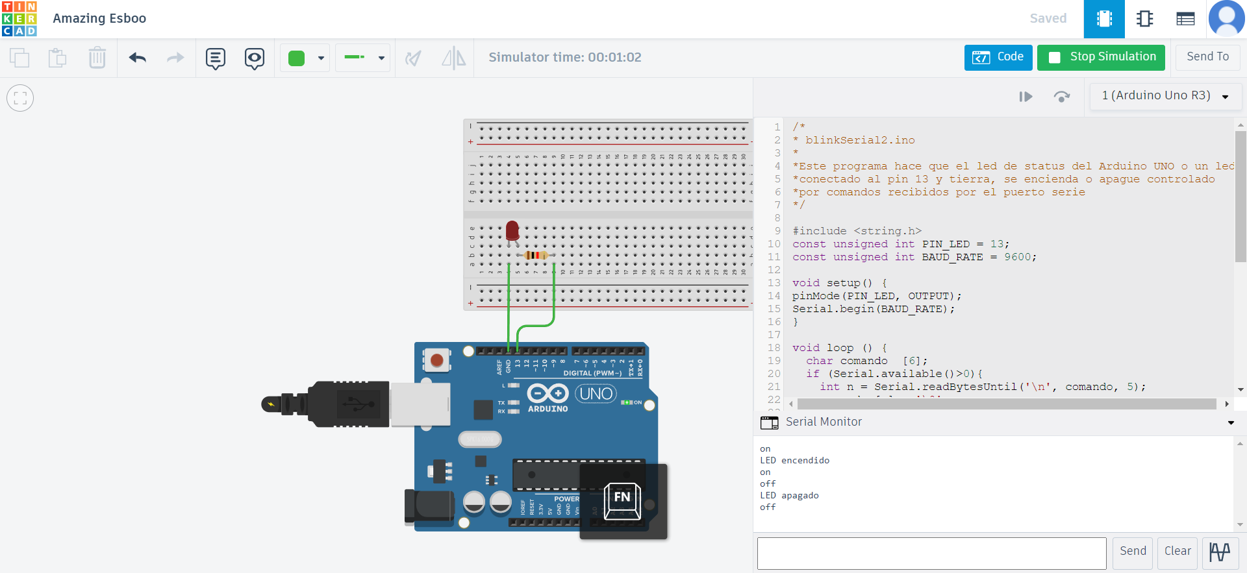This screenshot has height=573, width=1247.
Task: Click the Send To button
Action: pos(1207,57)
